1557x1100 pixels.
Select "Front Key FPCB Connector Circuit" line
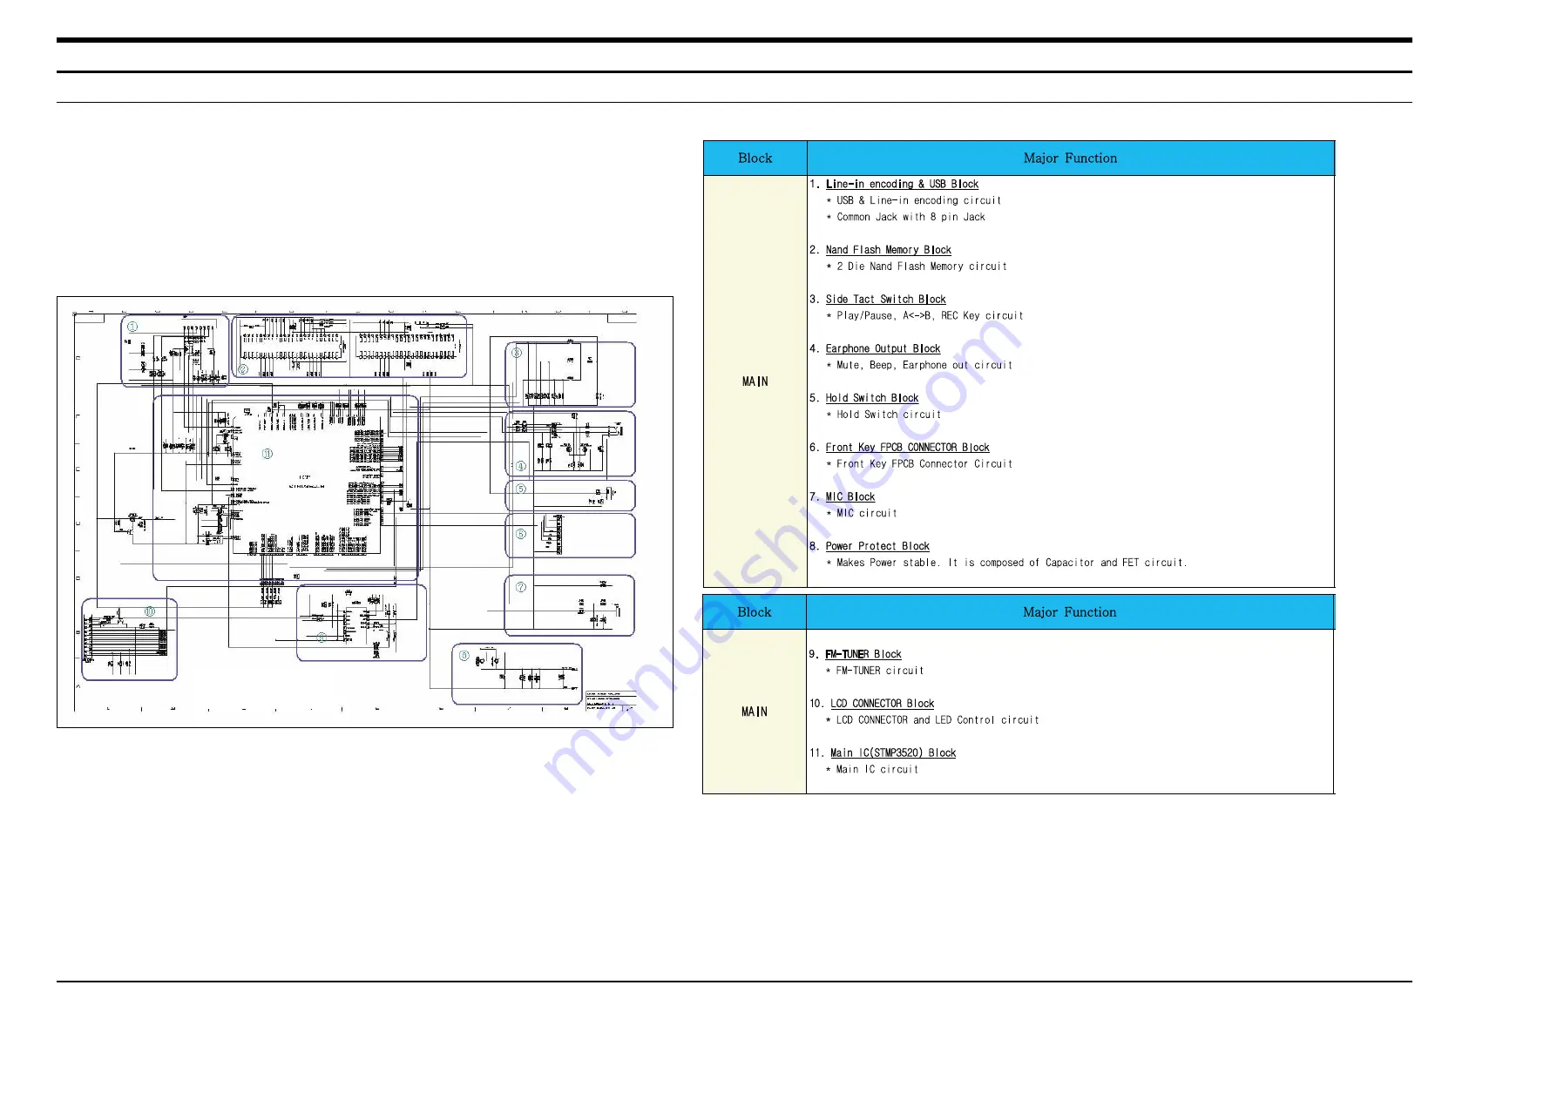point(924,464)
